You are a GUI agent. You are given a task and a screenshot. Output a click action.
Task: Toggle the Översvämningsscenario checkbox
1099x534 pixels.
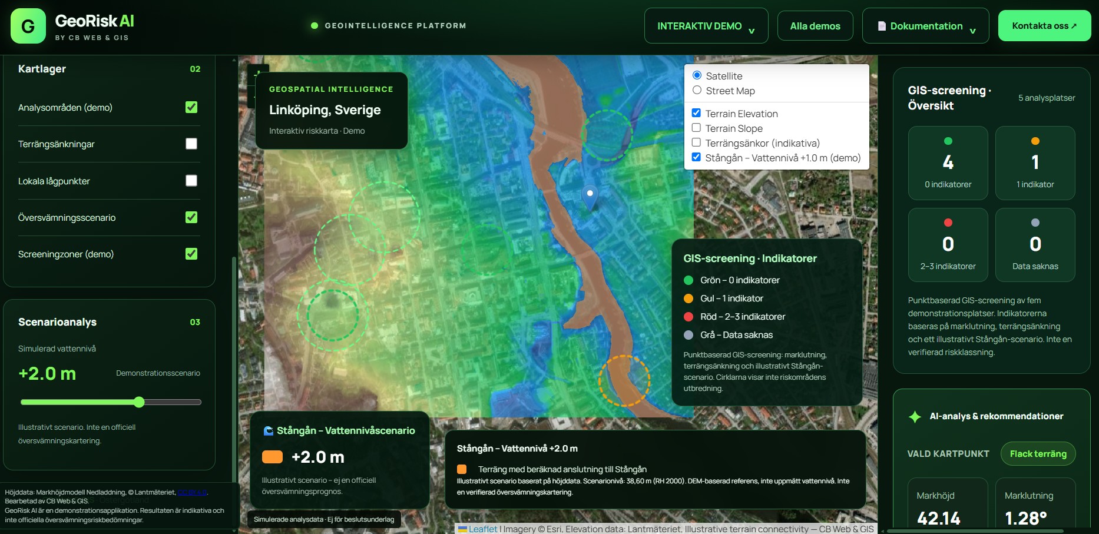pyautogui.click(x=191, y=217)
